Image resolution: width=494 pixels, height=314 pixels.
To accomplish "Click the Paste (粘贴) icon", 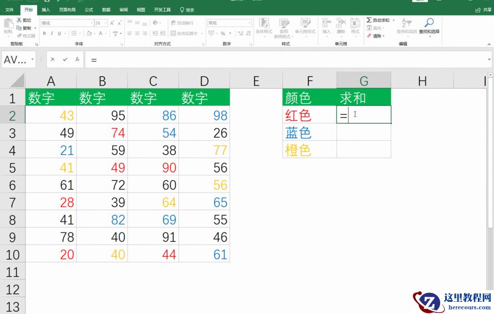I will (8, 24).
